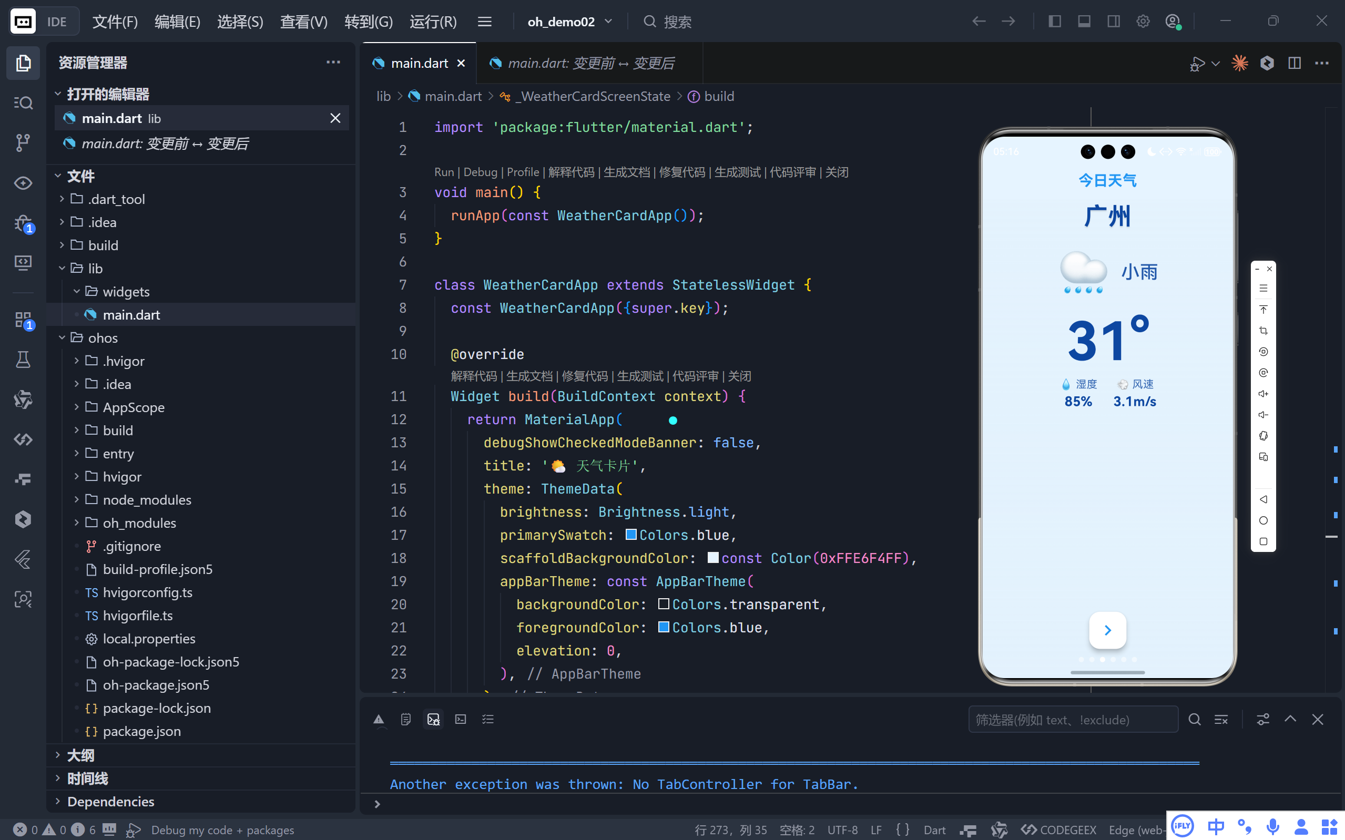Open Run and Debug sidebar icon
Image resolution: width=1345 pixels, height=840 pixels.
(x=23, y=223)
